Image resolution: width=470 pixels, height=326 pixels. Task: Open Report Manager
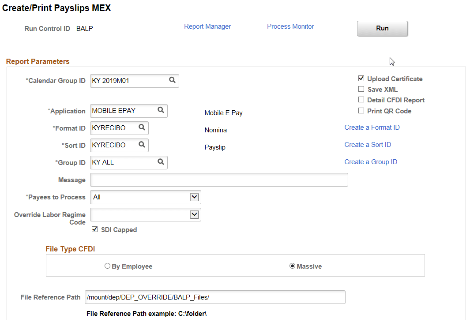[207, 26]
